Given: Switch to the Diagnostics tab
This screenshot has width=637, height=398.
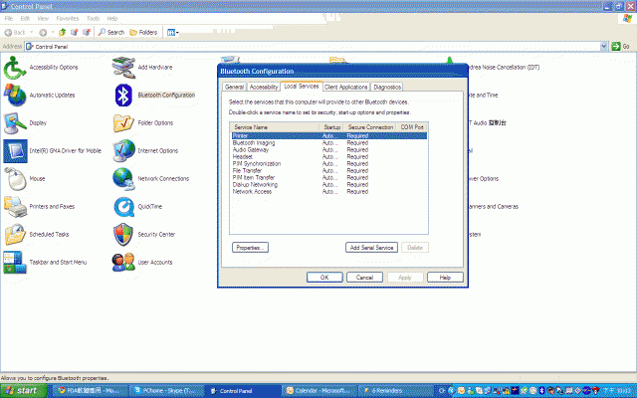Looking at the screenshot, I should tap(387, 87).
